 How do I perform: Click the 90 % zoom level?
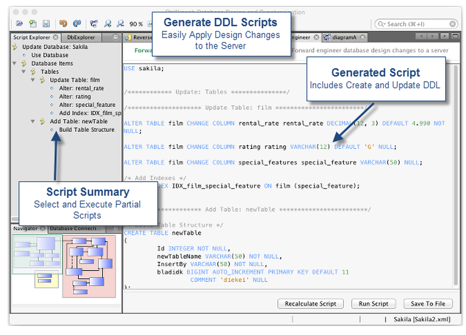point(136,24)
